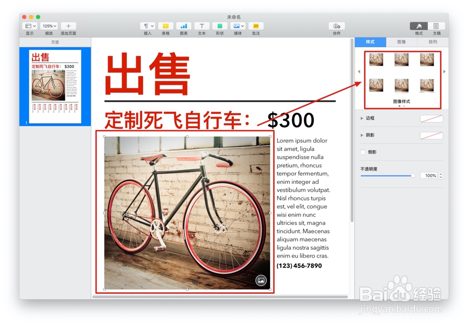The width and height of the screenshot is (468, 325).
Task: Open the 插入 (Insert) menu icon
Action: point(148,26)
